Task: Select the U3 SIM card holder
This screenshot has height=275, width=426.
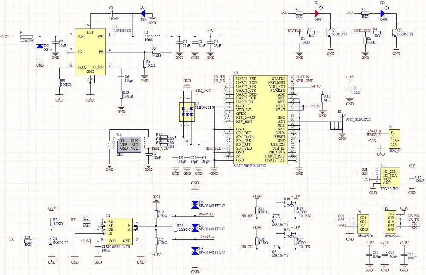Action: click(x=129, y=145)
